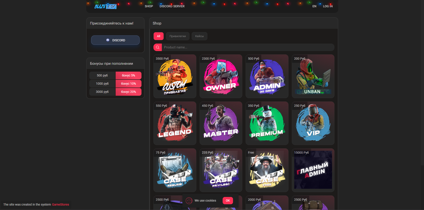Click the We use cookies text
424x210 pixels.
(x=205, y=200)
